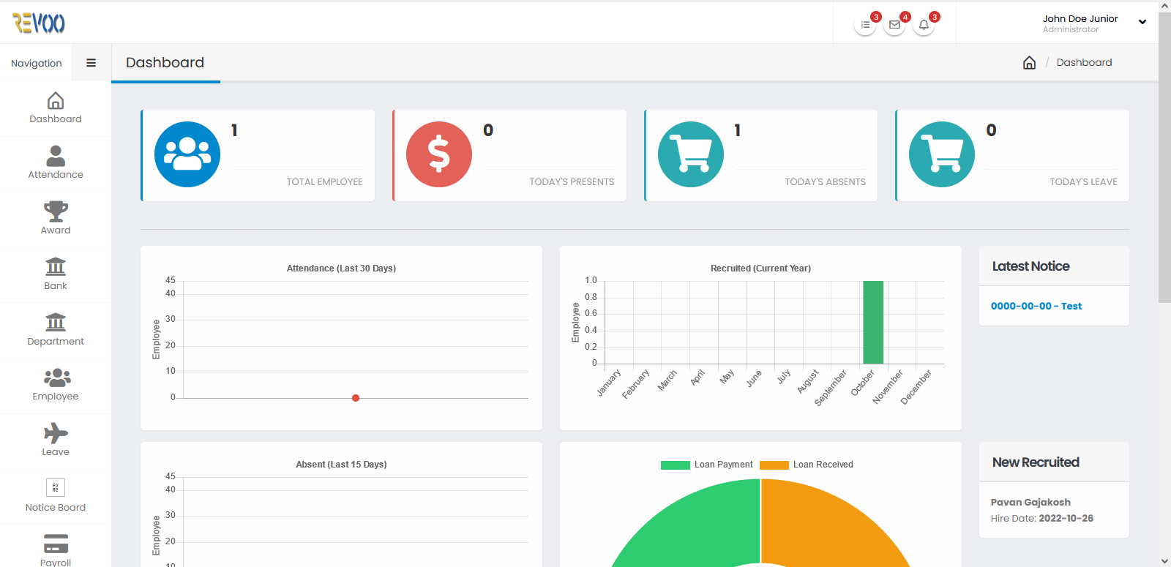1171x567 pixels.
Task: Open the Payroll sidebar item
Action: pos(56,550)
